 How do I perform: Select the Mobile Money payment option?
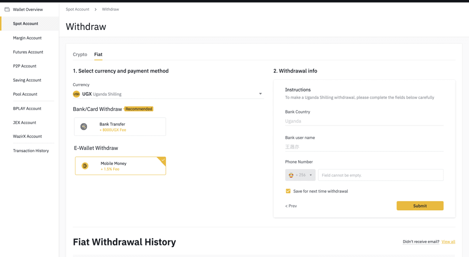coord(120,166)
